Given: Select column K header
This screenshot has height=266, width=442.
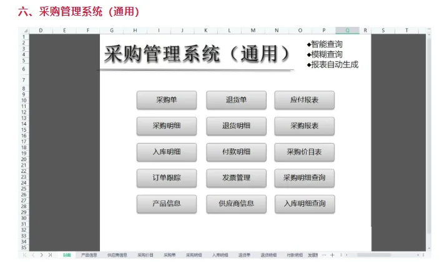Looking at the screenshot, I should (x=206, y=31).
